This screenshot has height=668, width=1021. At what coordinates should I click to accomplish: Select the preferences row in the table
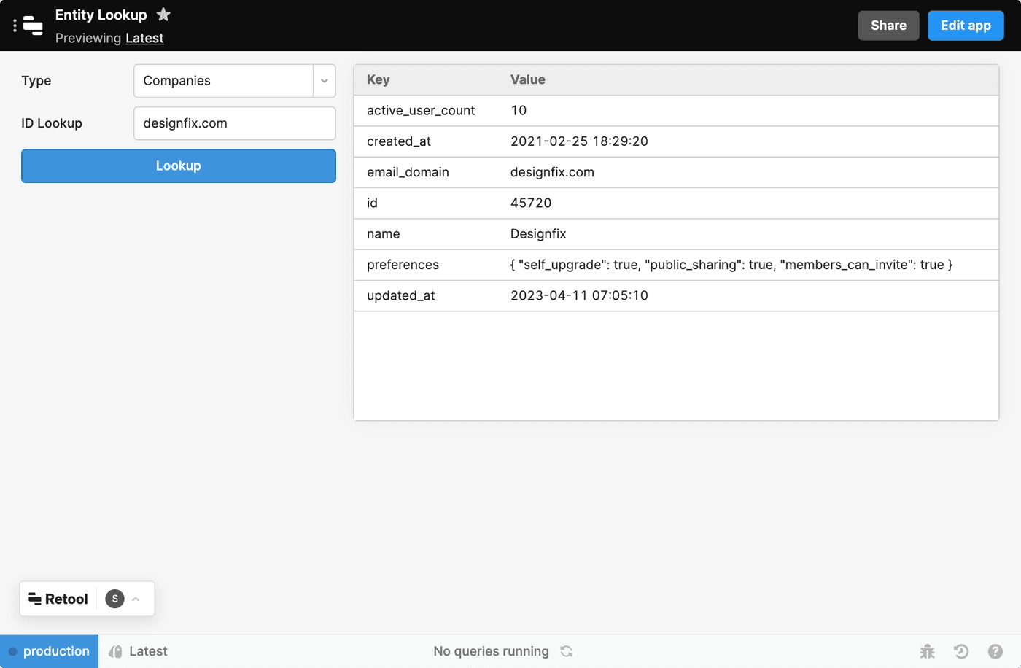[x=675, y=265]
